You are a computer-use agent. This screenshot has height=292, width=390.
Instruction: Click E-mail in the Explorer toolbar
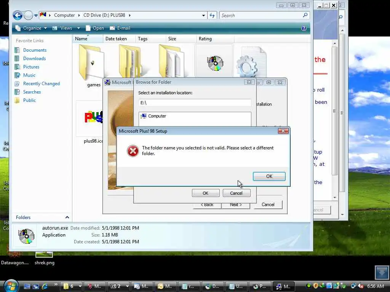pos(120,28)
